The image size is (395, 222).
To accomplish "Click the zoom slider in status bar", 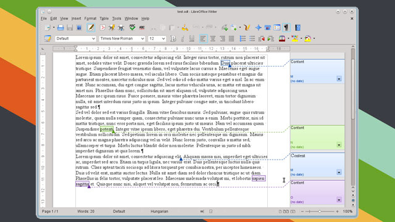I will [320, 212].
